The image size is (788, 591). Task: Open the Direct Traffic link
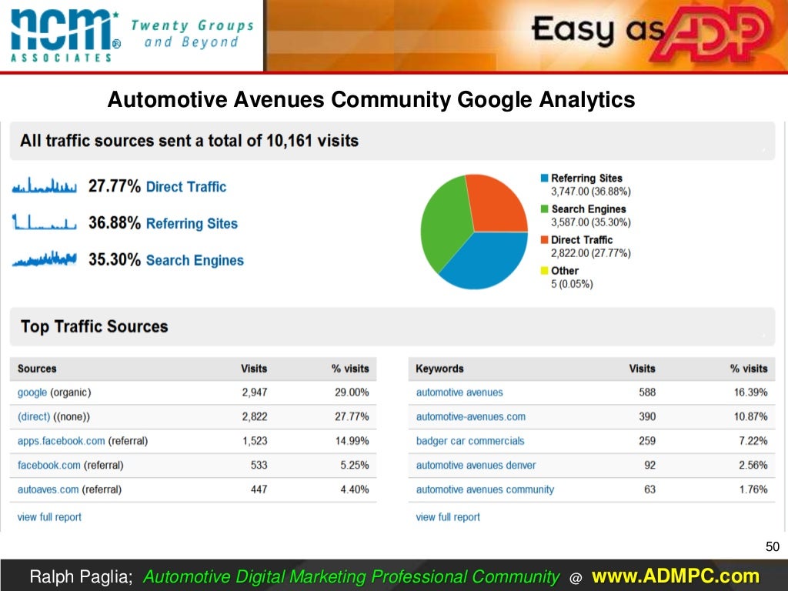click(x=186, y=187)
